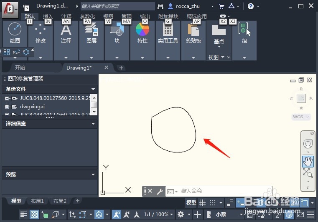Open the help question mark icon
318x222 pixels.
tap(251, 6)
